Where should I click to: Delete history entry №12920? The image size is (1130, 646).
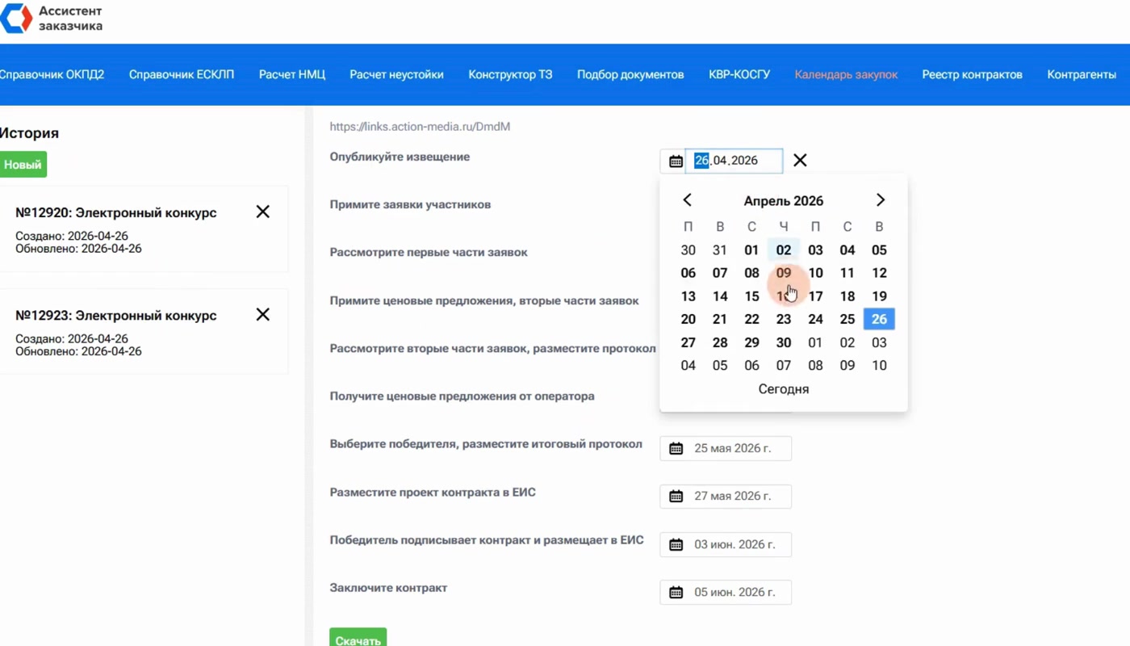(263, 212)
